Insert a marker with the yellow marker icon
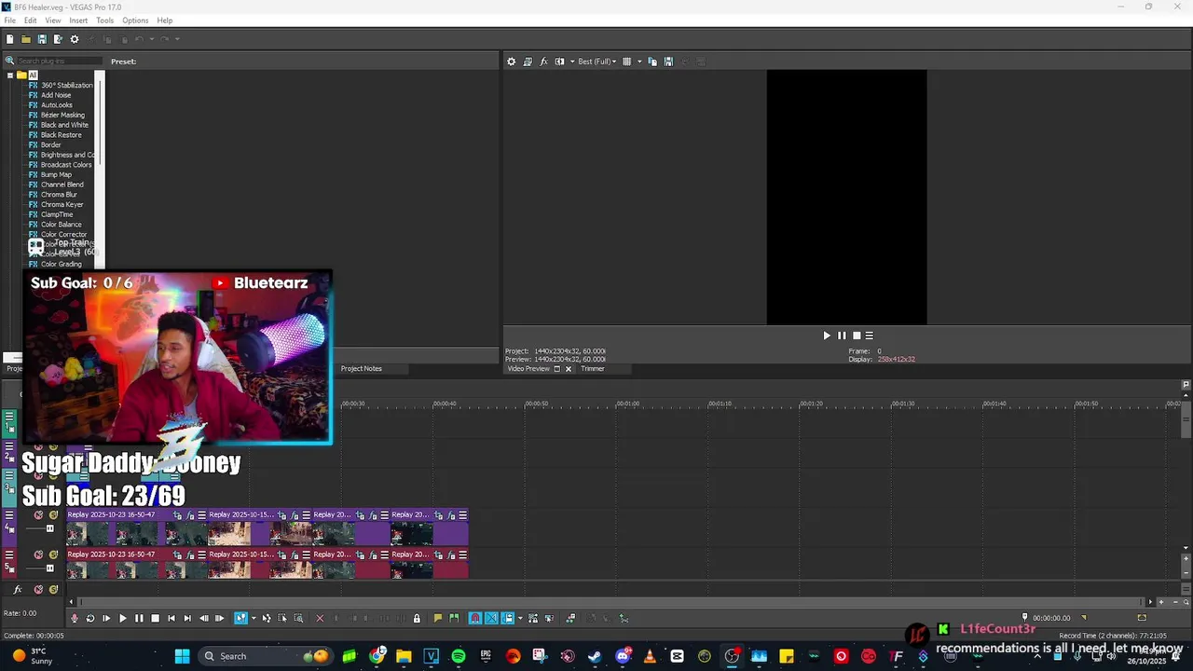The height and width of the screenshot is (671, 1193). [437, 618]
